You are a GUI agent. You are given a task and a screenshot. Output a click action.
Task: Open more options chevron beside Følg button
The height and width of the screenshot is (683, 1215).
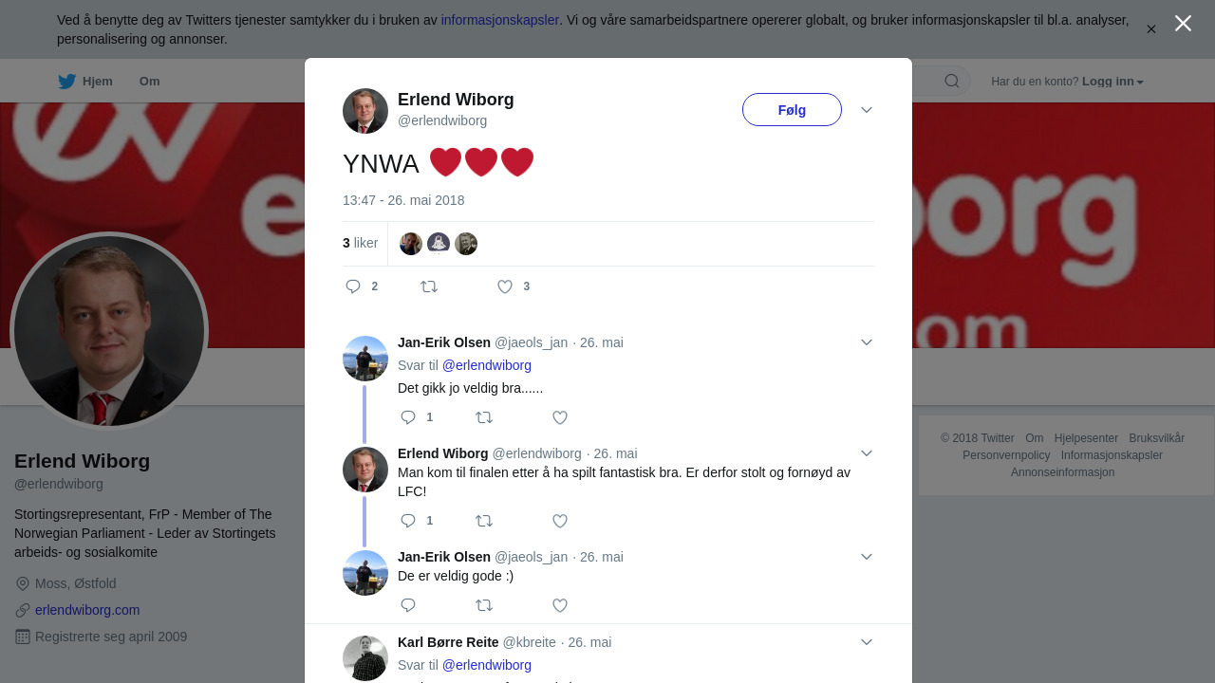(867, 110)
